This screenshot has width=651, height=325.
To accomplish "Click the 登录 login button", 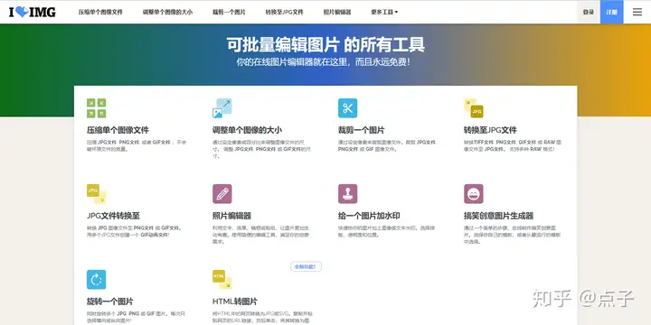I will click(x=589, y=12).
